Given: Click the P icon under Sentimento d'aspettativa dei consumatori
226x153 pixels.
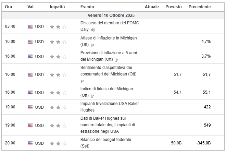Looking at the screenshot, I should (x=82, y=81).
